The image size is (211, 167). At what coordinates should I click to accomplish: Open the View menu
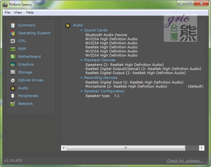(x=18, y=13)
